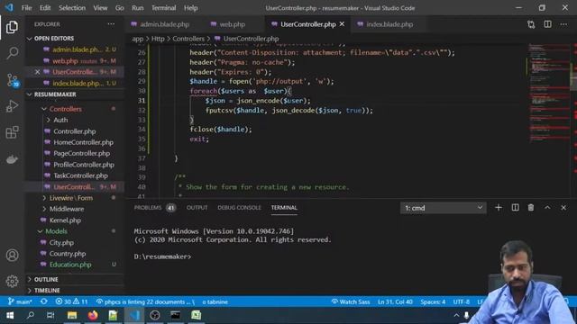
Task: Open File Explorer from the taskbar
Action: (x=72, y=315)
